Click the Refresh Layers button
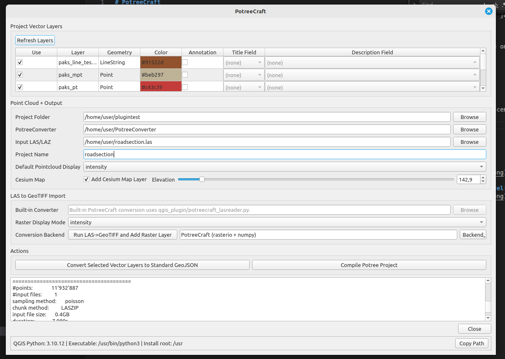The width and height of the screenshot is (505, 359). [35, 40]
